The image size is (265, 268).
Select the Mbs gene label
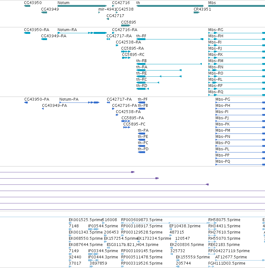tap(212, 3)
